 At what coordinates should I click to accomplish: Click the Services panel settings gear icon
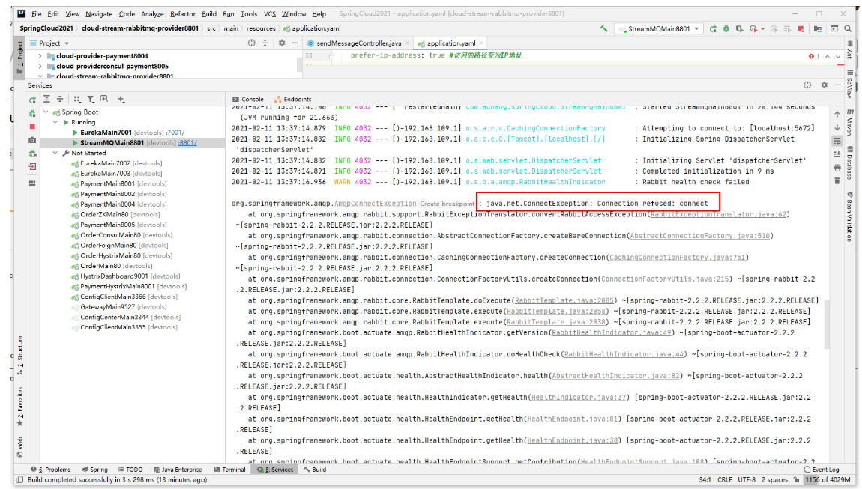[824, 85]
